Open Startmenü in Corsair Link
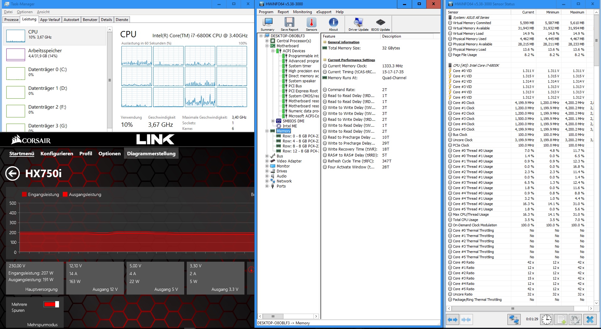Viewport: 601px width, 329px height. coord(22,154)
